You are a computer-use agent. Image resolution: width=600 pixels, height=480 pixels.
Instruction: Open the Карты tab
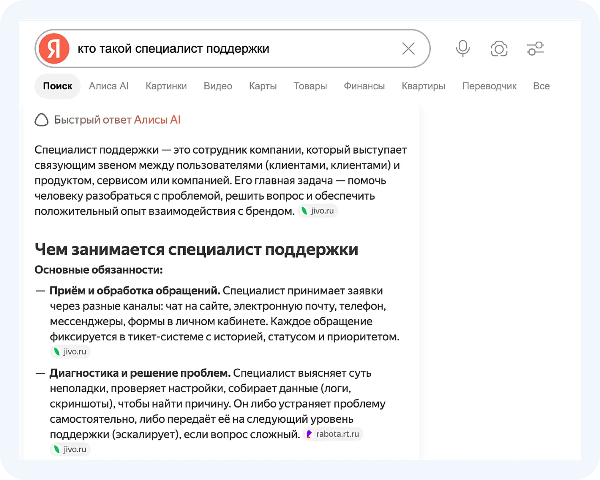click(x=263, y=86)
